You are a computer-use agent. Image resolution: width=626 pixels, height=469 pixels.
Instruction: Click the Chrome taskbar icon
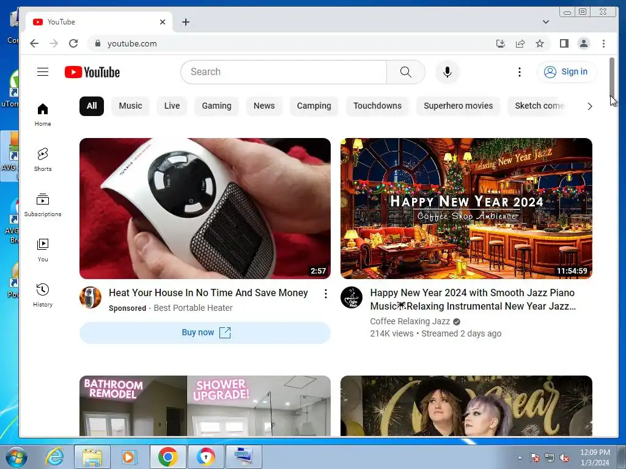pos(168,457)
